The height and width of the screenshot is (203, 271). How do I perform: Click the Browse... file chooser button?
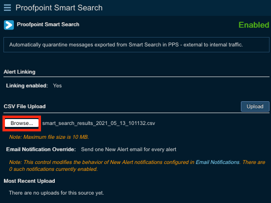pos(22,123)
